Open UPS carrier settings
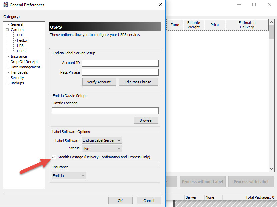 click(20, 46)
